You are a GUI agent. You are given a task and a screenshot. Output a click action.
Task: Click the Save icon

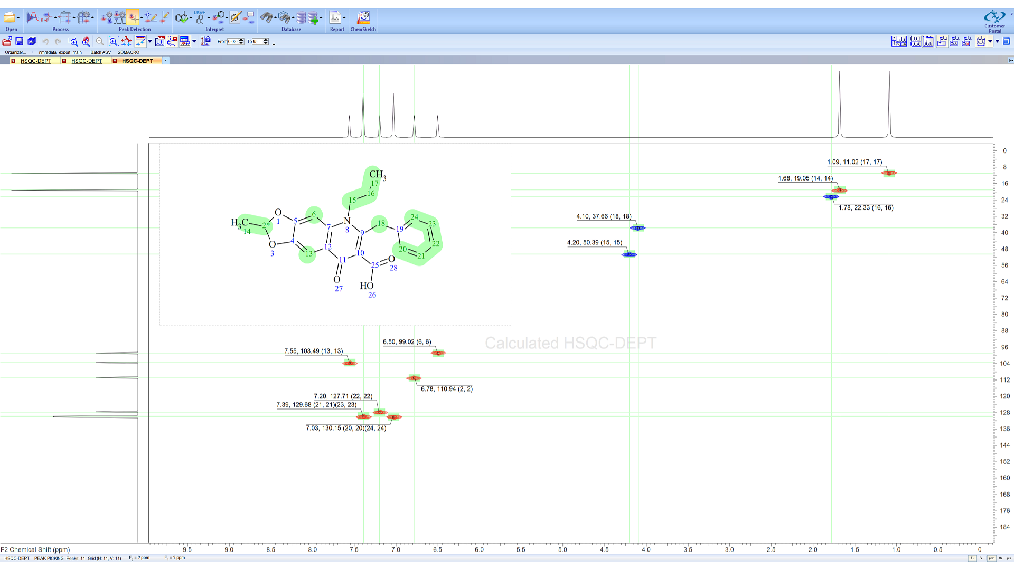point(20,41)
